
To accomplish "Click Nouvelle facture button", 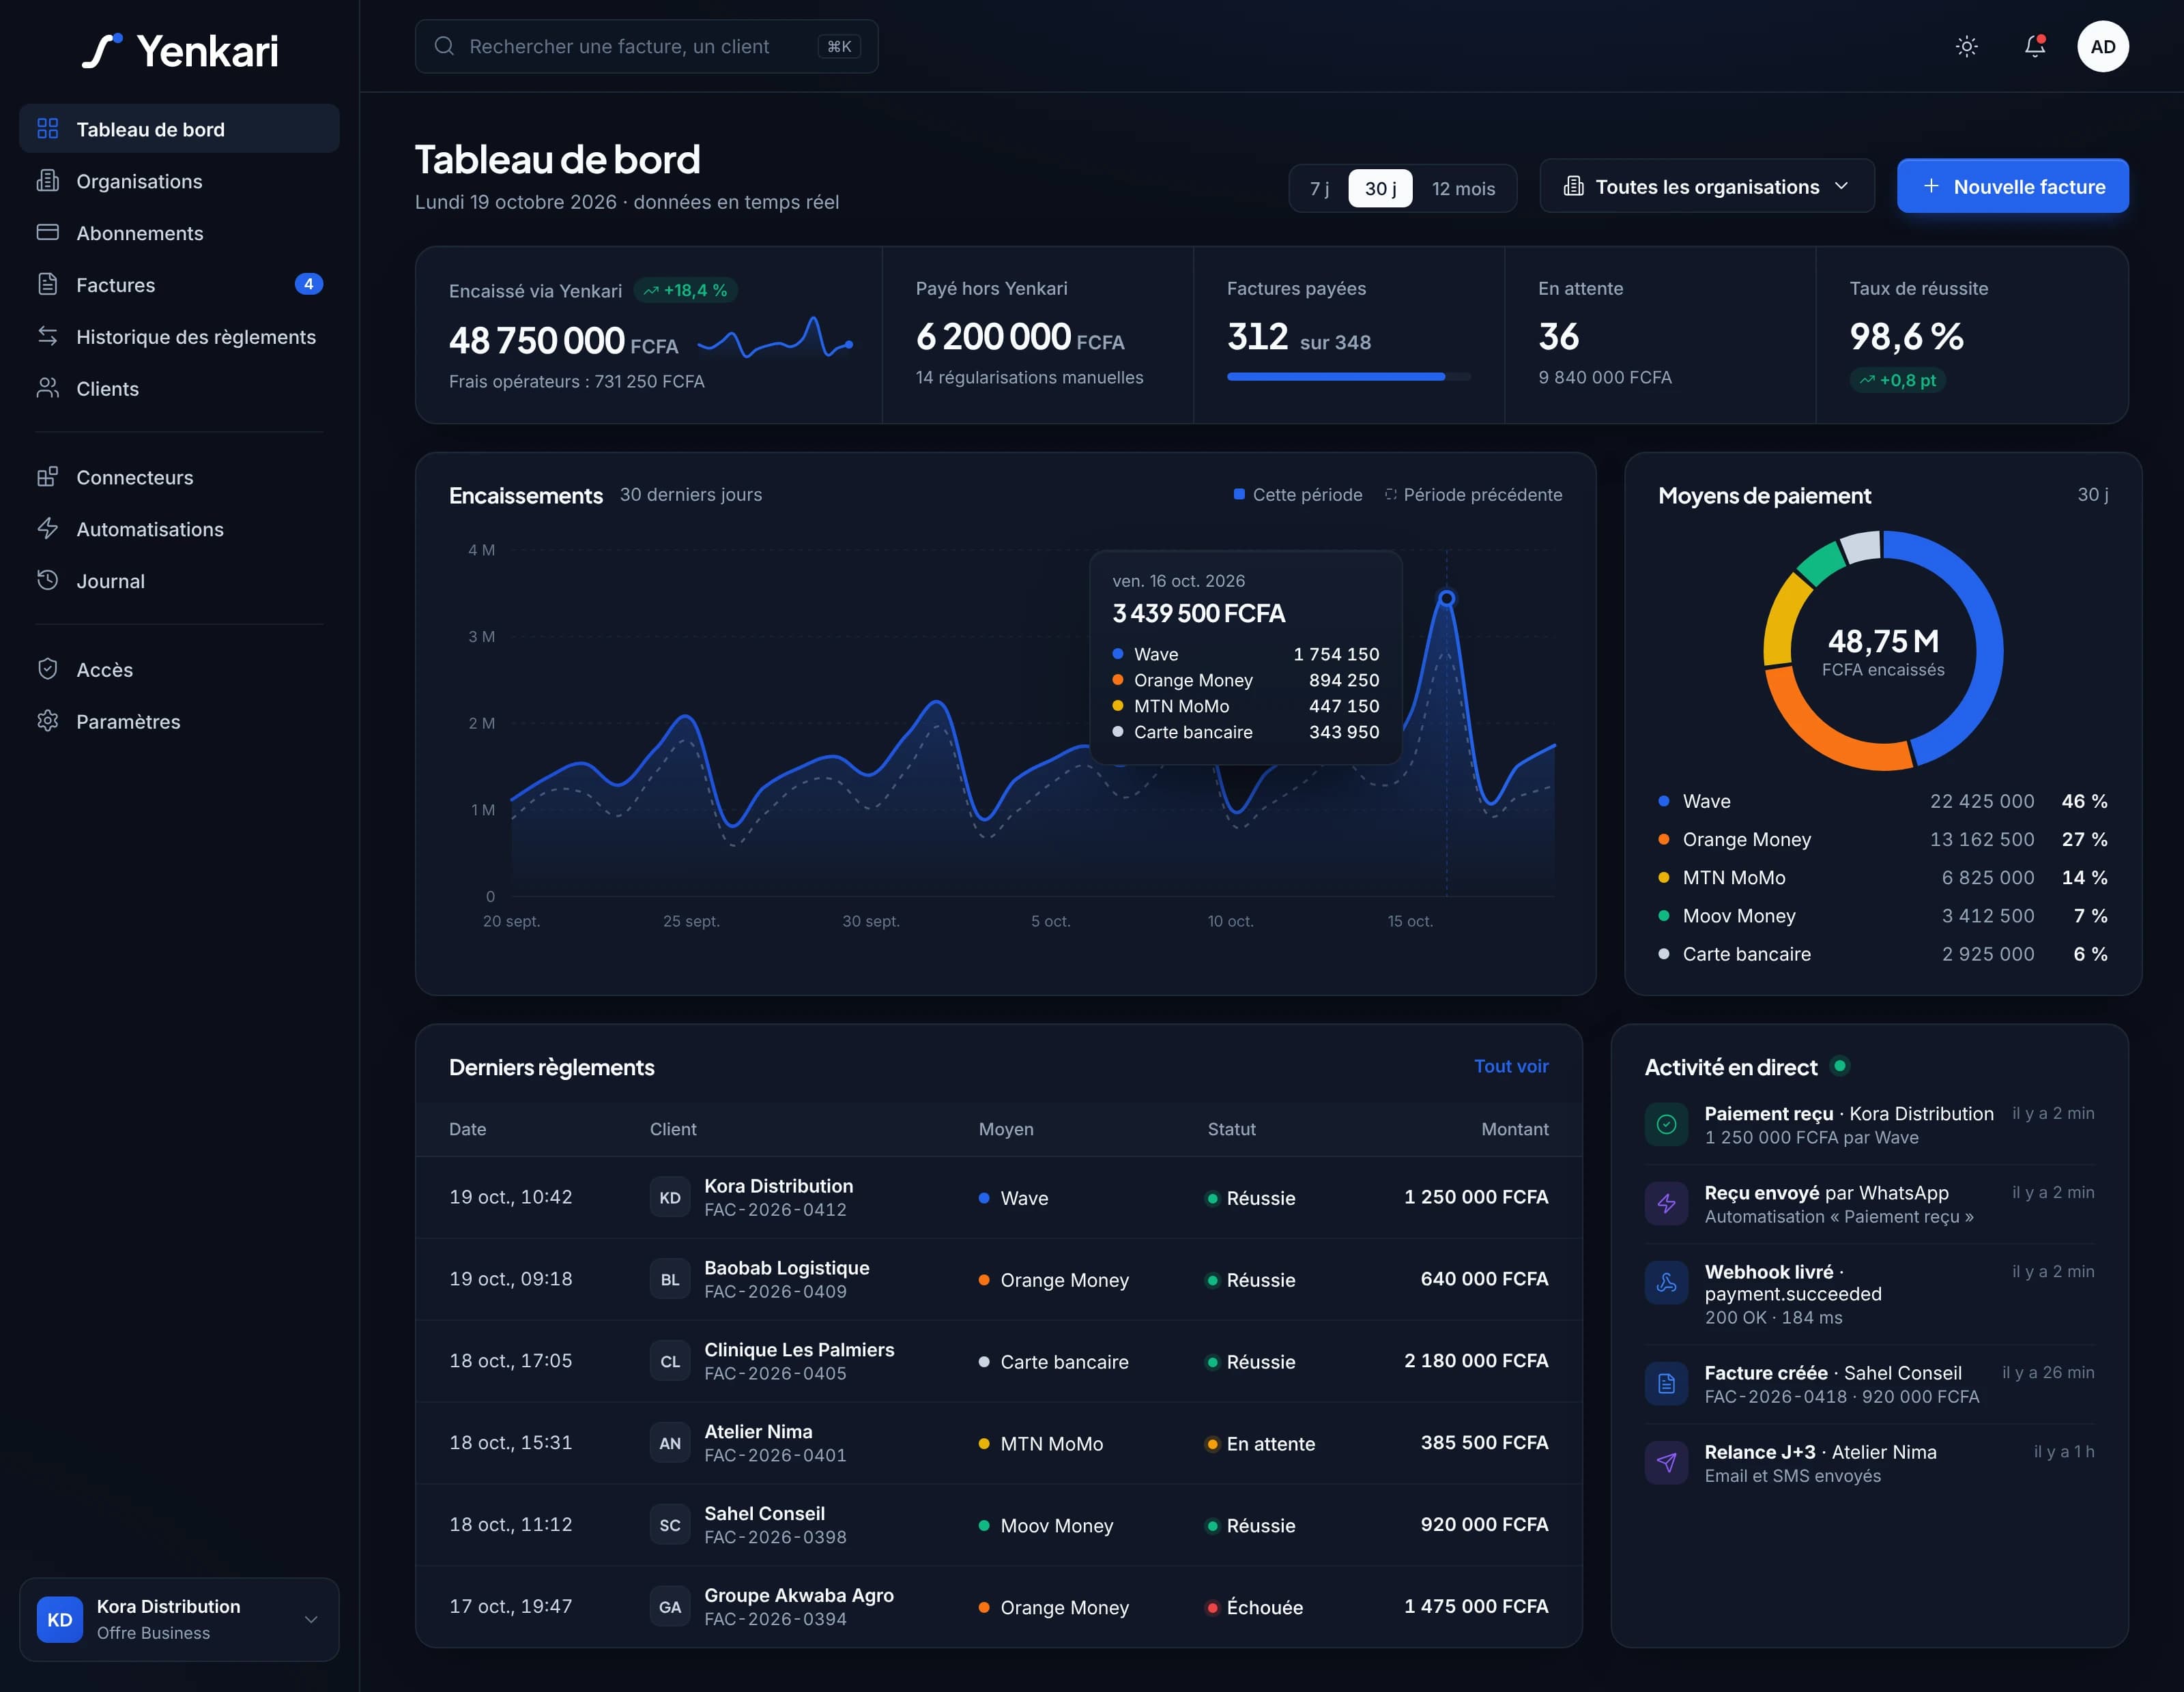I will (2012, 187).
